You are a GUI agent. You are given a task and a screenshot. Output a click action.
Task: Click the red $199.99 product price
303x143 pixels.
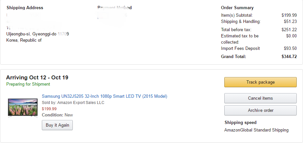click(x=49, y=109)
